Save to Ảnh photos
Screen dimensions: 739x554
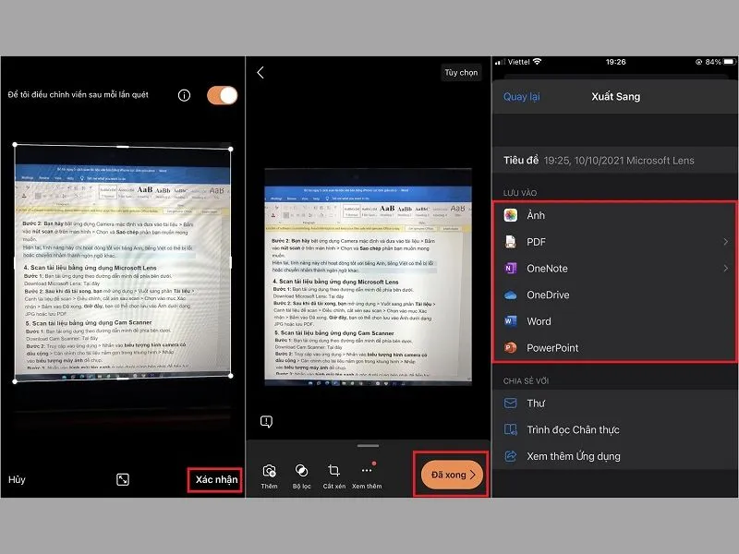tap(614, 215)
